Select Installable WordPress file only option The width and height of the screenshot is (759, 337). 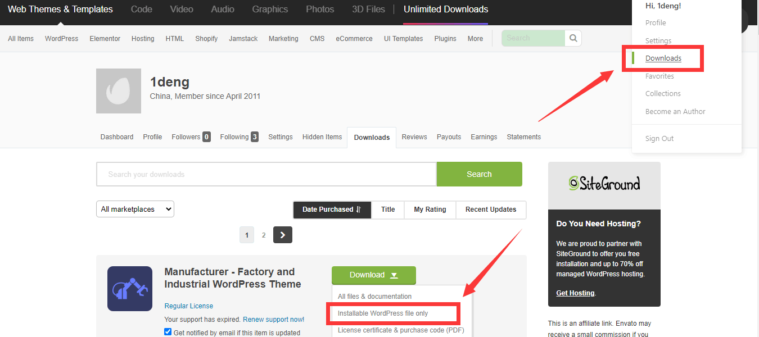(383, 313)
